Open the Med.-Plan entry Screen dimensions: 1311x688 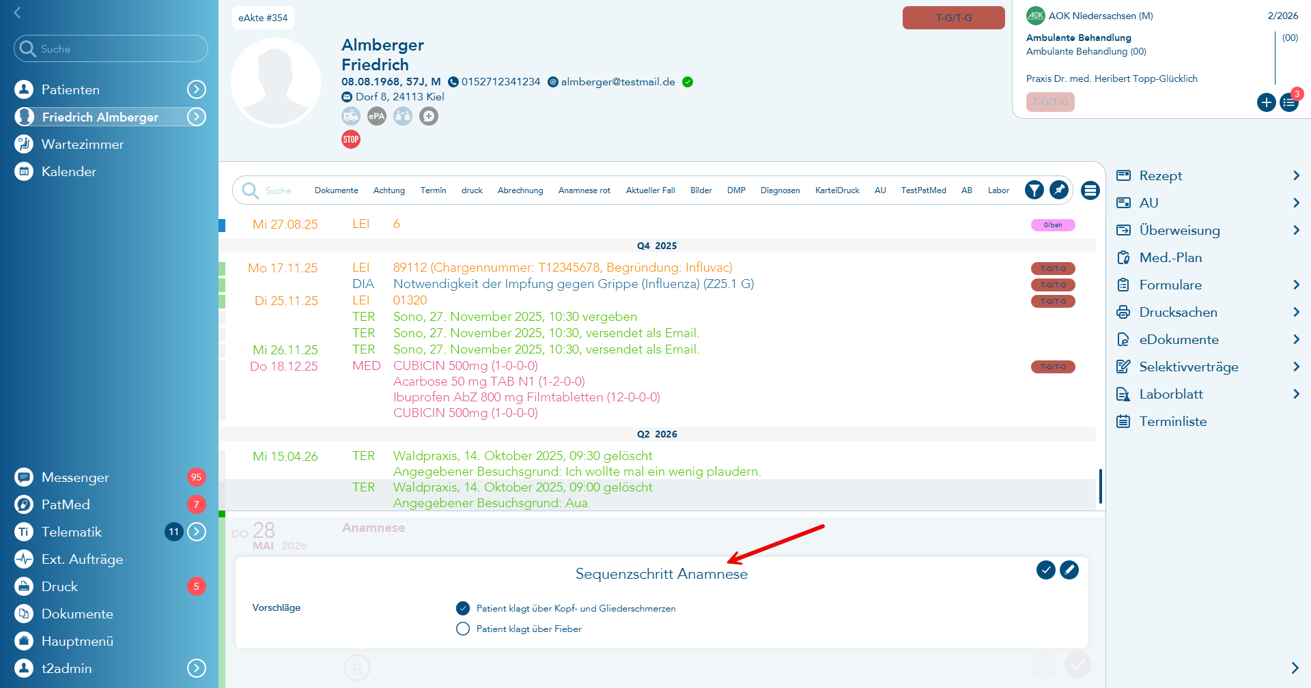pyautogui.click(x=1170, y=257)
